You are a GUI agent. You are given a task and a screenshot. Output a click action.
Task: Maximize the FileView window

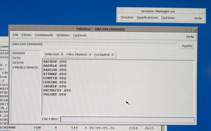click(x=194, y=30)
